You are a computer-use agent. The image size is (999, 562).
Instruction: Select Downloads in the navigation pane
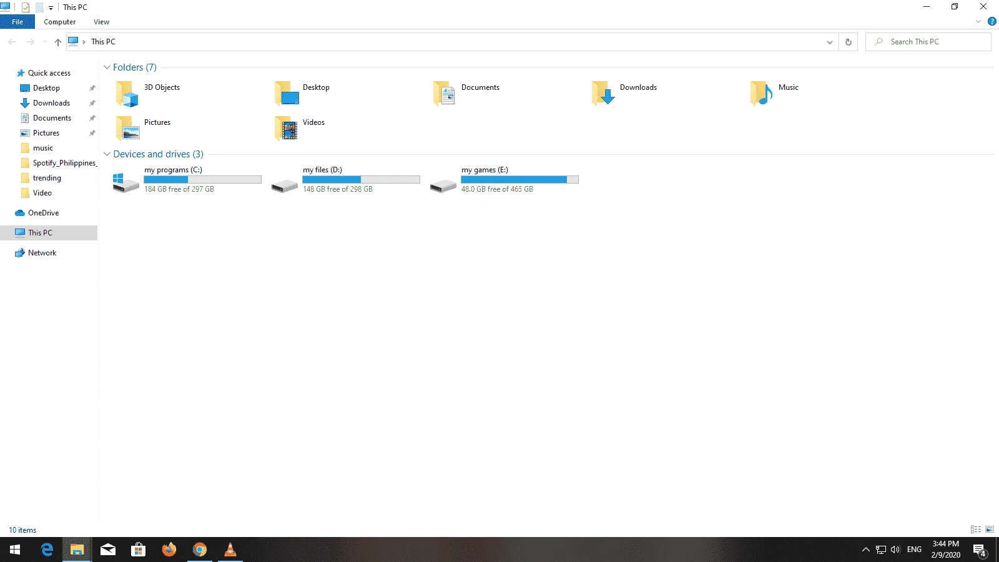tap(51, 103)
